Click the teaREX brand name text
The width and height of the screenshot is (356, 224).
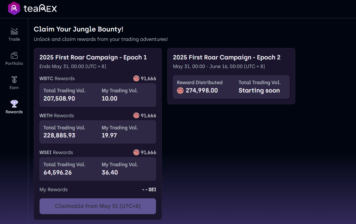pos(40,9)
